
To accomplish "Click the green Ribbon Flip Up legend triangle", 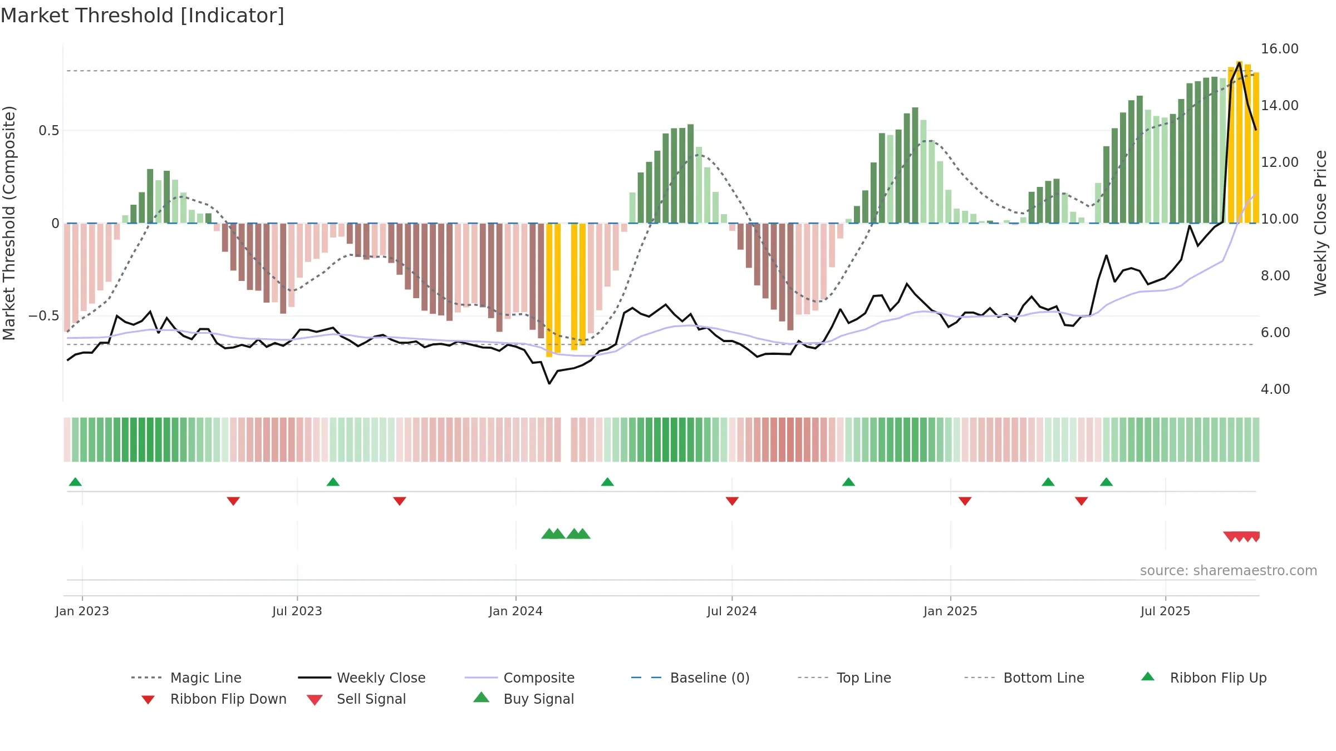I will point(1148,676).
